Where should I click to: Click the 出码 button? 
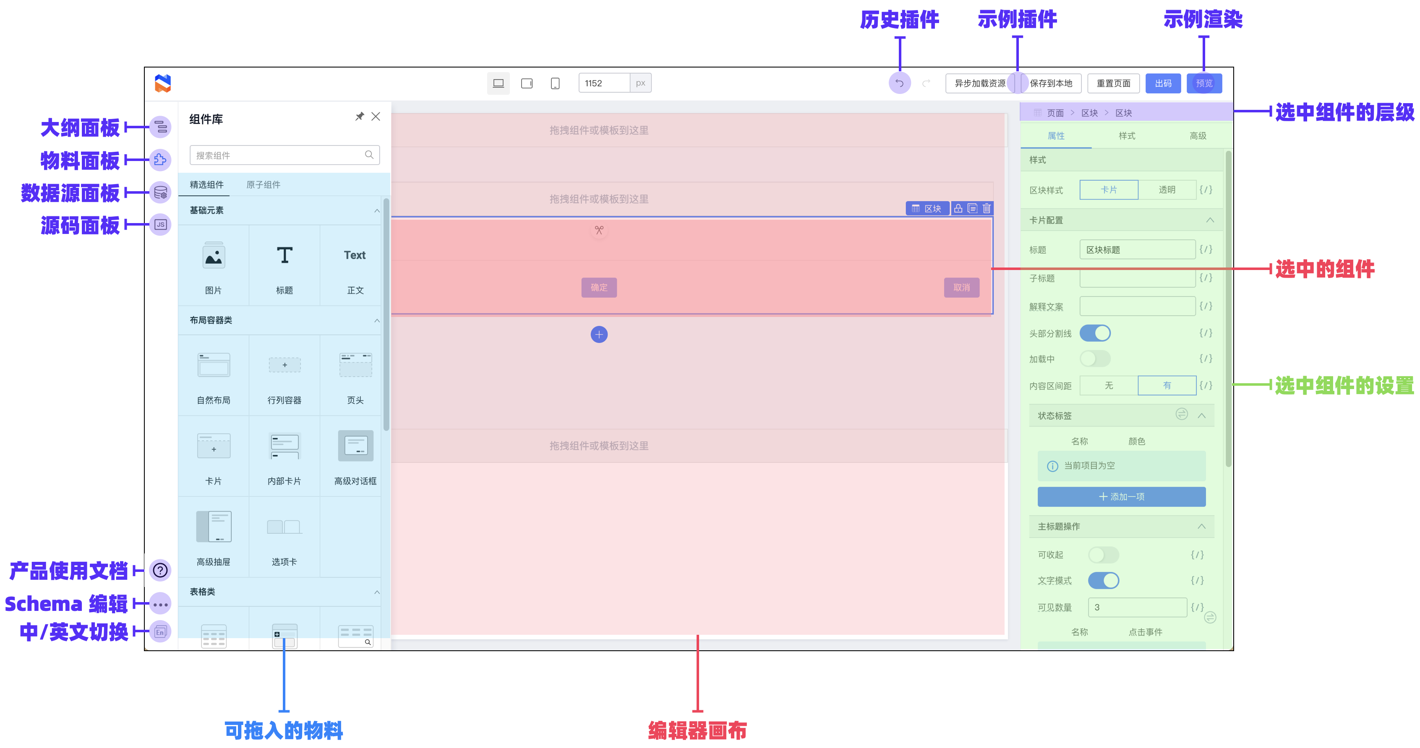click(1163, 83)
